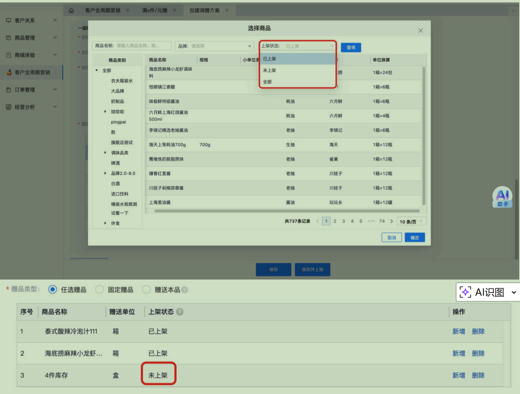Click the help icon beside 赠送本品
The image size is (520, 394).
pos(184,290)
